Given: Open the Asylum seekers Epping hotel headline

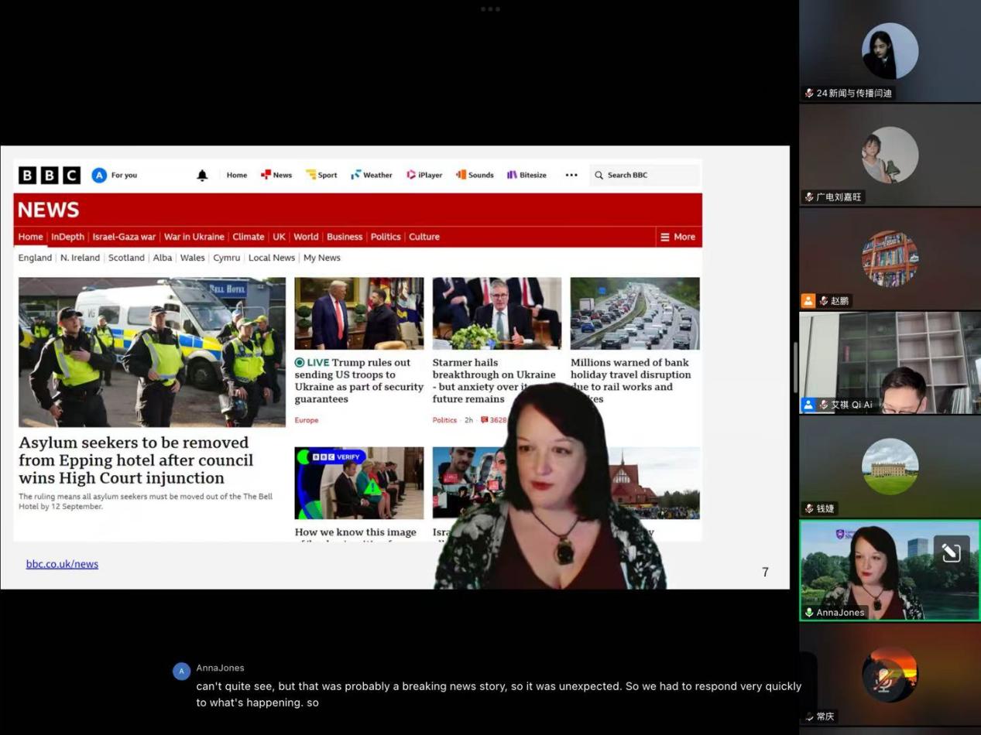Looking at the screenshot, I should coord(135,460).
